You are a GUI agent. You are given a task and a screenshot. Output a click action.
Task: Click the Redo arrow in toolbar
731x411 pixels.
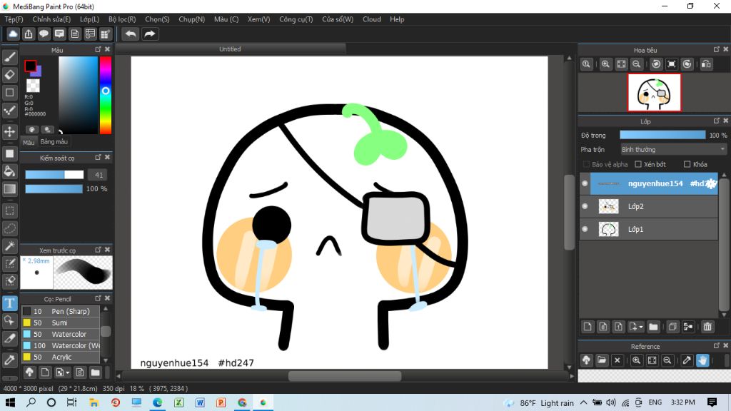click(x=150, y=34)
